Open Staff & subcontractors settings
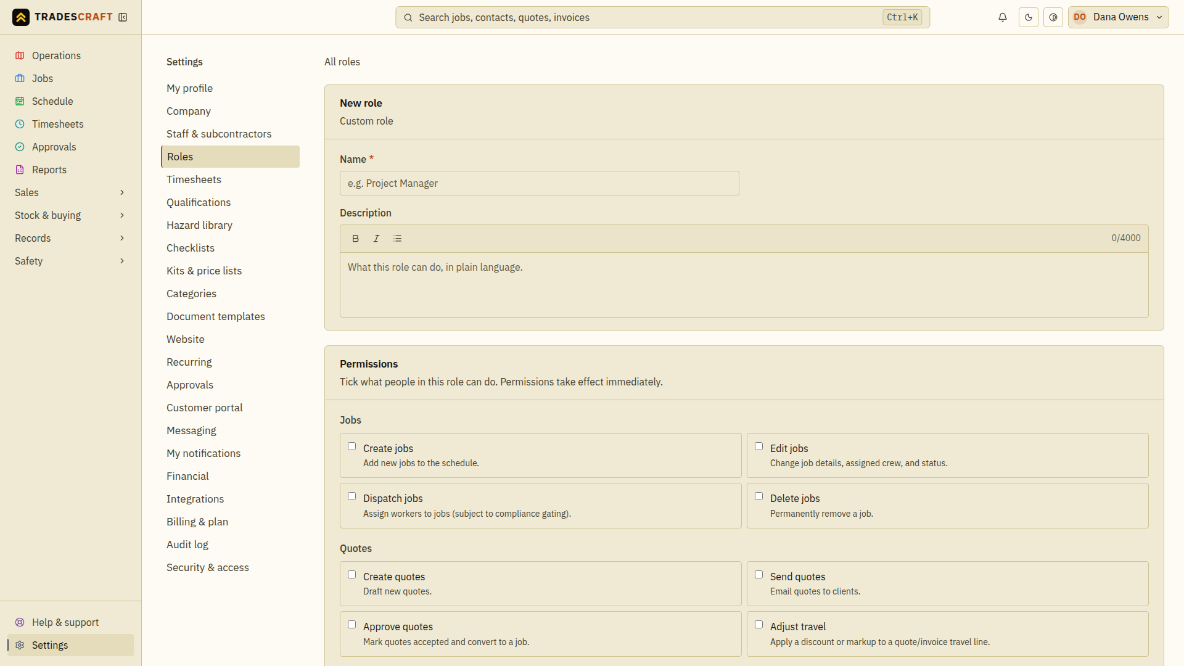This screenshot has width=1184, height=666. [x=230, y=134]
